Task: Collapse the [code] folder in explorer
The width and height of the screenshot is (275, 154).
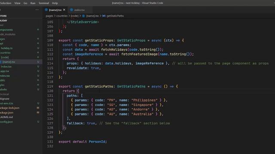Action: click(5, 57)
